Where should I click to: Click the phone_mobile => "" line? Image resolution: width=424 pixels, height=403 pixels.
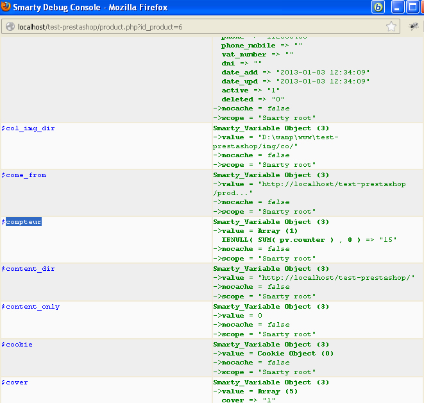click(262, 46)
